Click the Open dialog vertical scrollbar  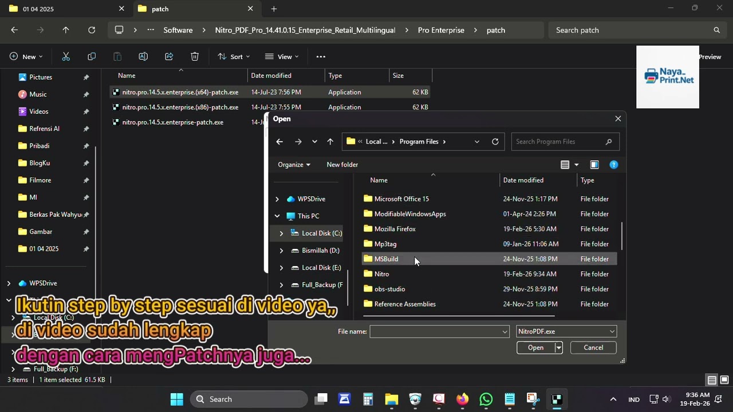(621, 236)
